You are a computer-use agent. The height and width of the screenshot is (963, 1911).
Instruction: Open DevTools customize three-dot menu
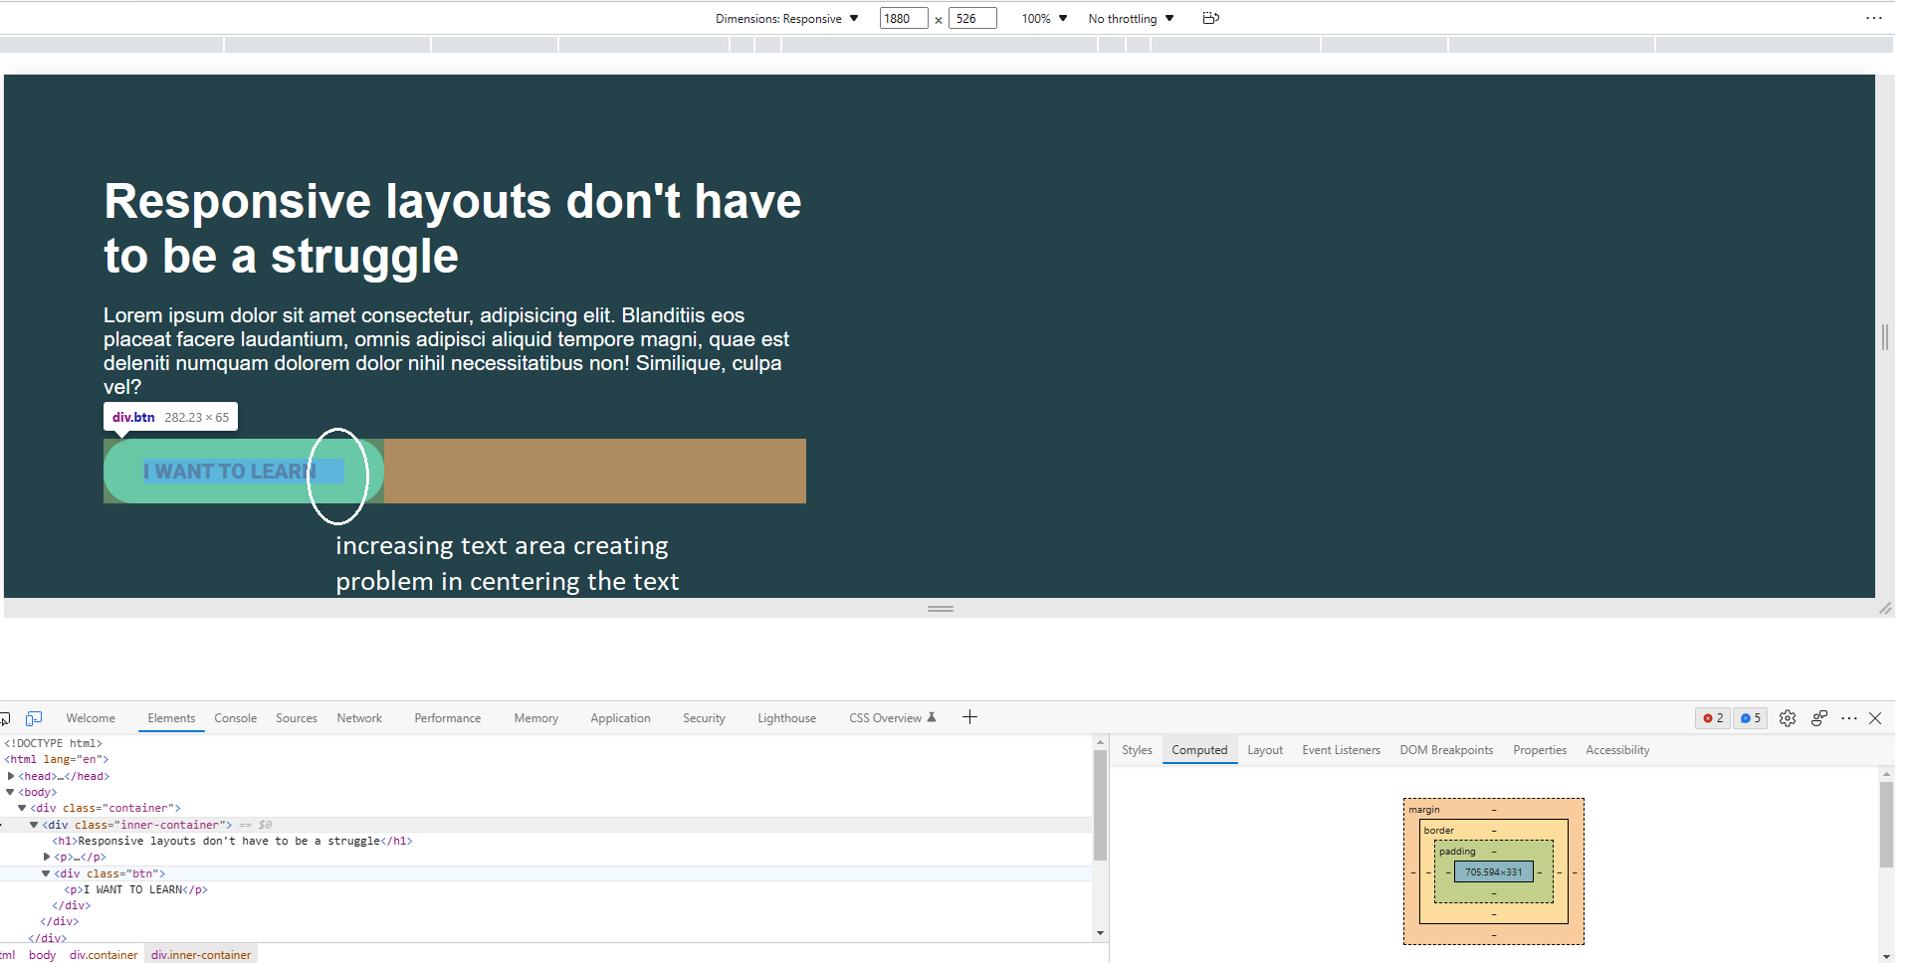[x=1849, y=718]
